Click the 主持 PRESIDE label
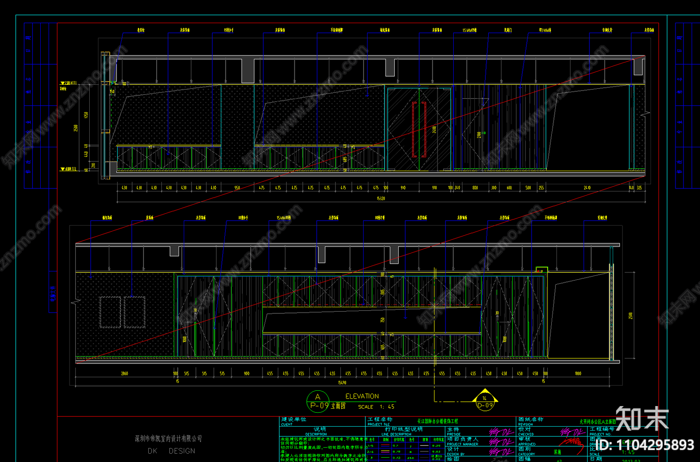This screenshot has height=462, width=700. (x=454, y=431)
